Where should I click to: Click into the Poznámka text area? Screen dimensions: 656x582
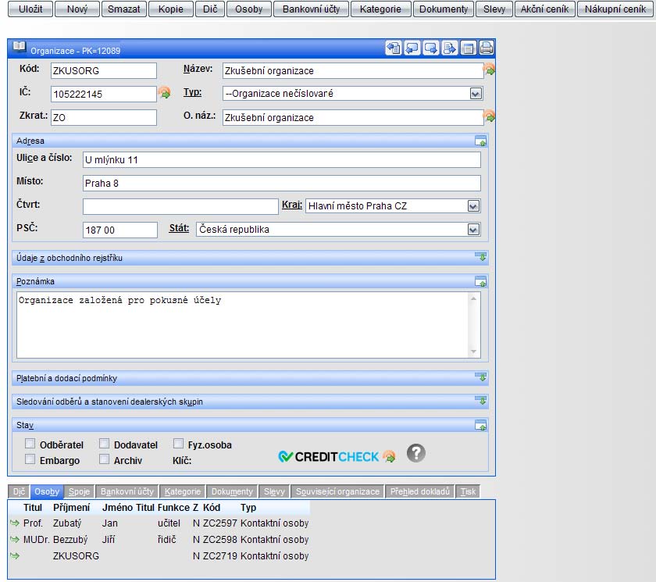[242, 324]
